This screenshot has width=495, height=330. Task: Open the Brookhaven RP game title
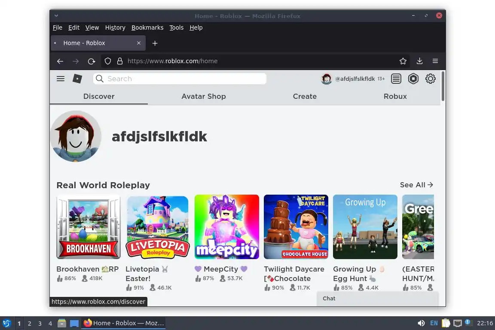coord(88,269)
